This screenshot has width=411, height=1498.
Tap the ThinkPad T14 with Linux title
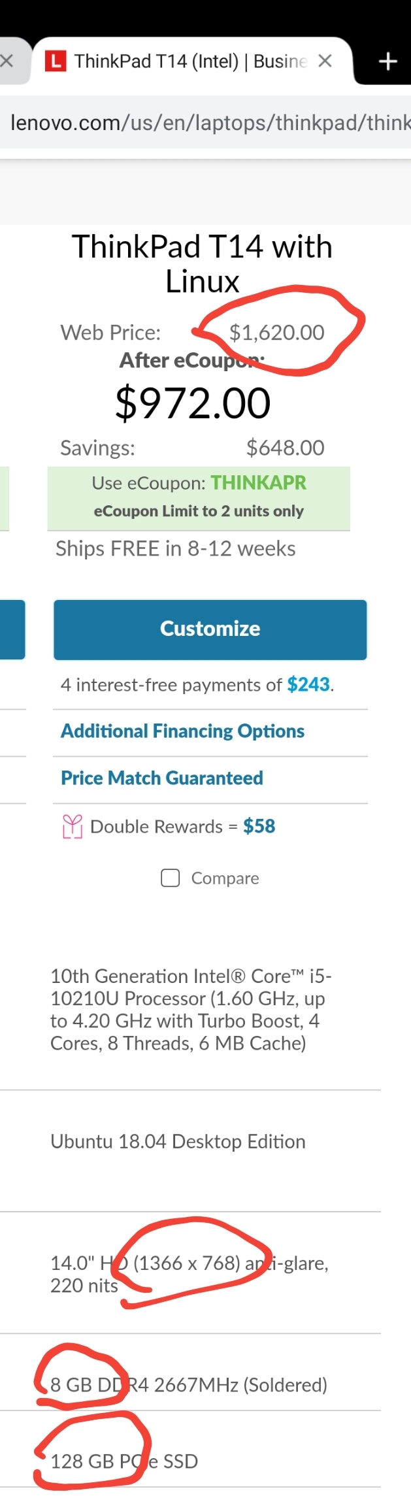[x=202, y=264]
